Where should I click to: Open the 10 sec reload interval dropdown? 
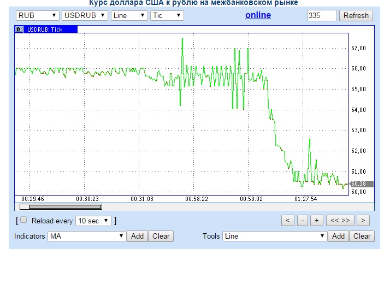(93, 221)
